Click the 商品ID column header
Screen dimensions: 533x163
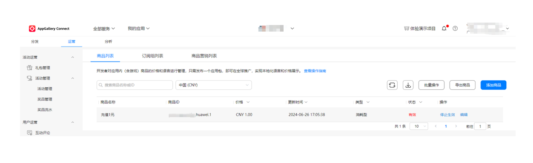[x=174, y=102]
